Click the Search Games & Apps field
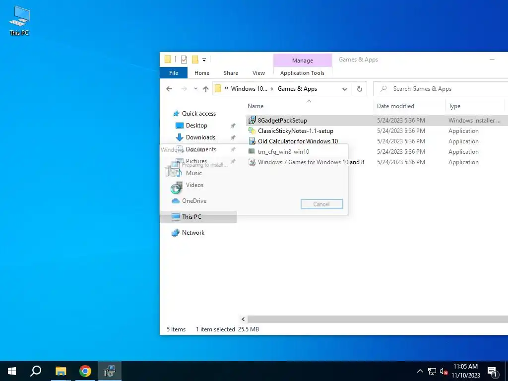This screenshot has width=508, height=381. [441, 89]
